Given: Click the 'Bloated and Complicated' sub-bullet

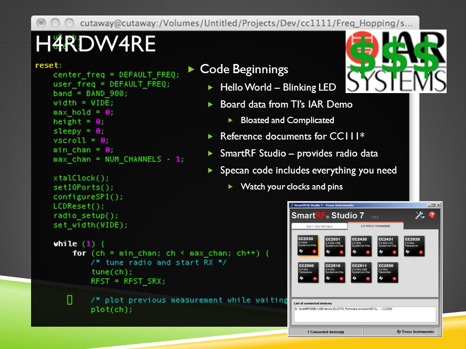Looking at the screenshot, I should 287,120.
